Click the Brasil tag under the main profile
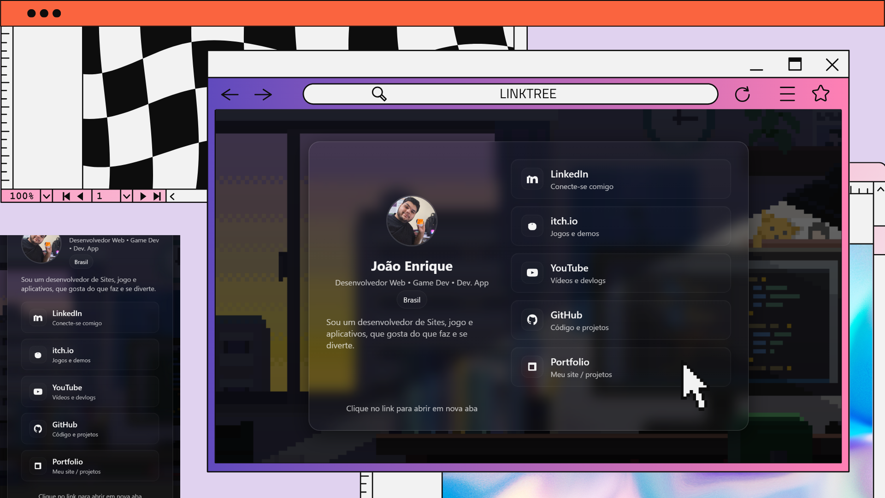 point(412,300)
